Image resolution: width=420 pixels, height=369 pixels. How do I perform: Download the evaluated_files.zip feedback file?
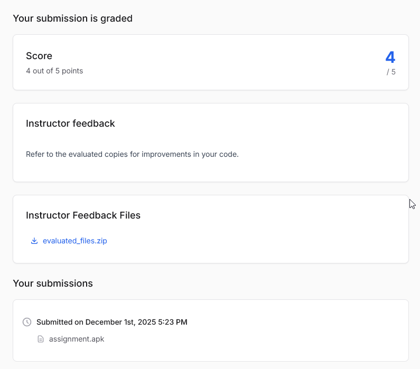point(74,241)
